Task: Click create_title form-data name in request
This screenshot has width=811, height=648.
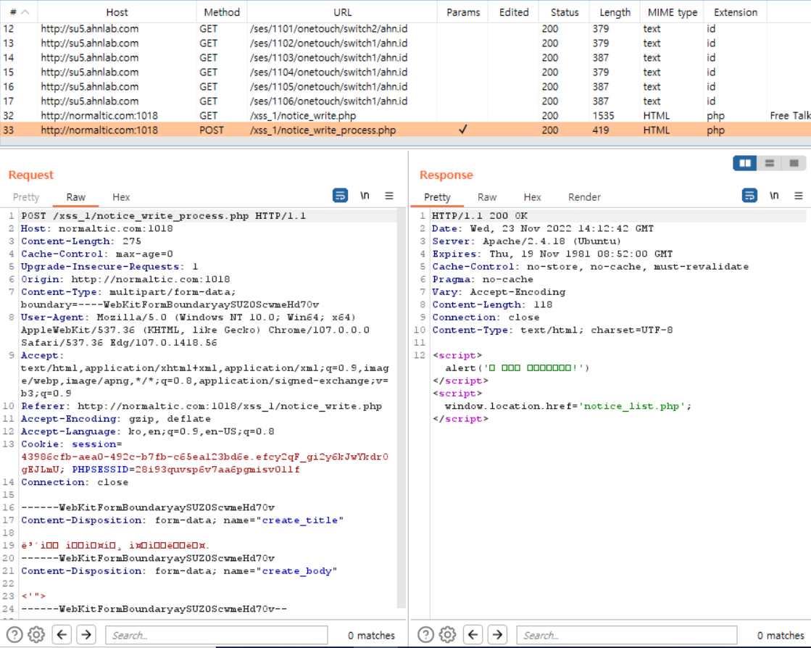Action: pyautogui.click(x=300, y=520)
